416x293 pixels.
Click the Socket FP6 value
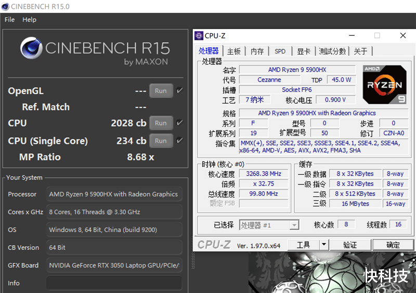(x=297, y=90)
